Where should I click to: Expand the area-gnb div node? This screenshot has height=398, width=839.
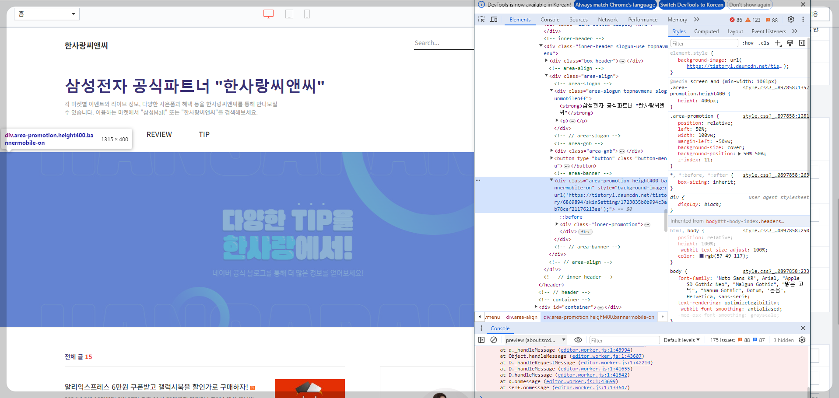tap(551, 150)
